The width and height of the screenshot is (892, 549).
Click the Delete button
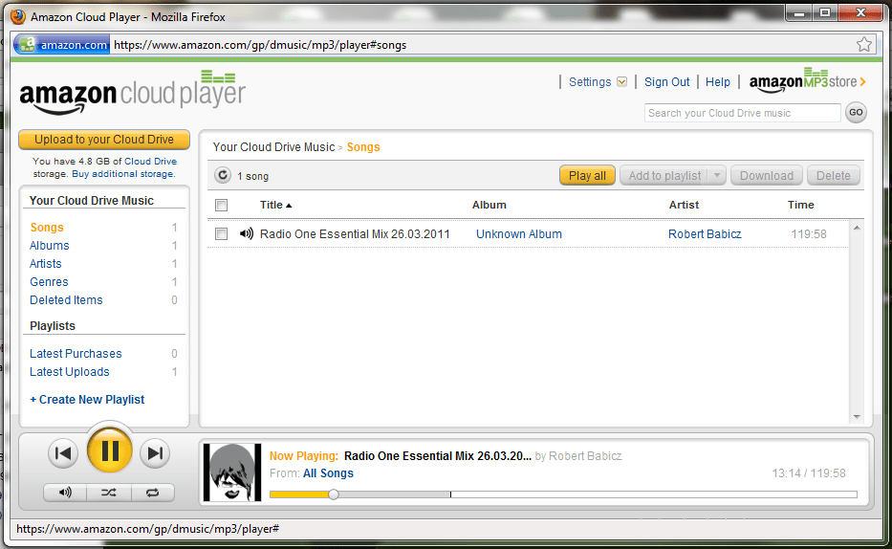[834, 176]
